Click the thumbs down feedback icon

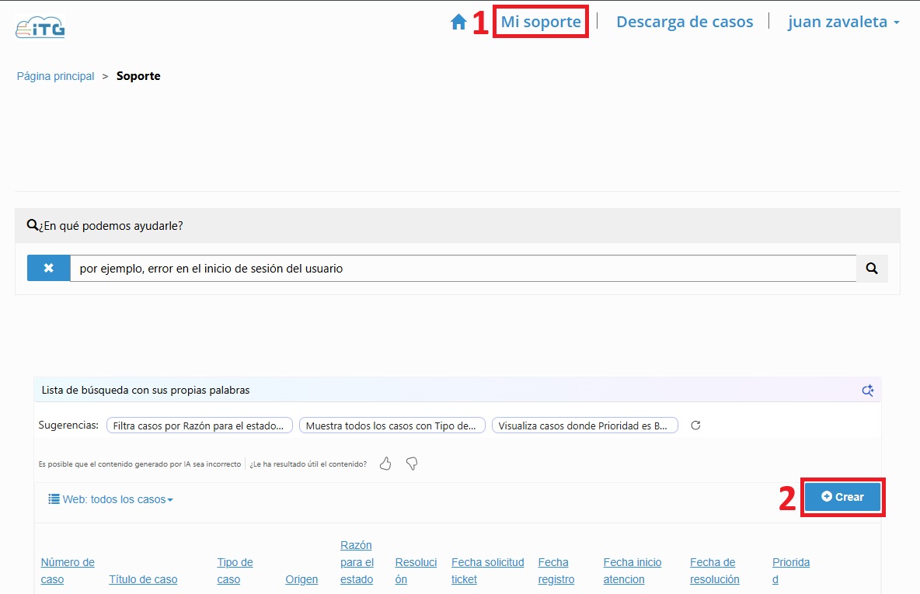[x=412, y=464]
